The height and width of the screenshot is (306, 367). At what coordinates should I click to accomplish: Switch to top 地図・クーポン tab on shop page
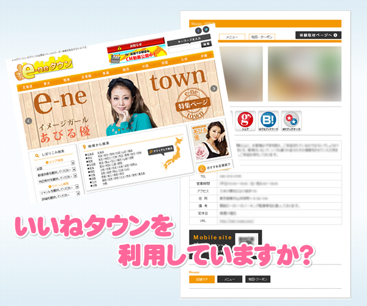[x=262, y=37]
